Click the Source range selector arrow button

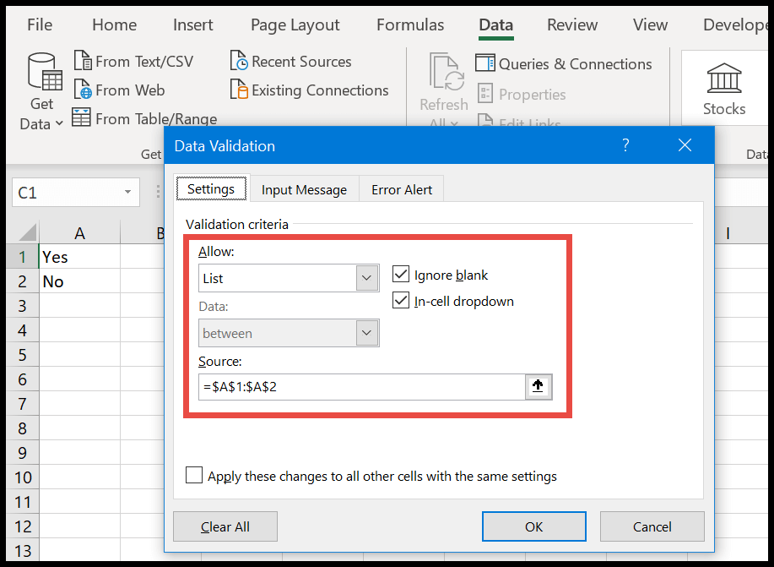click(538, 386)
